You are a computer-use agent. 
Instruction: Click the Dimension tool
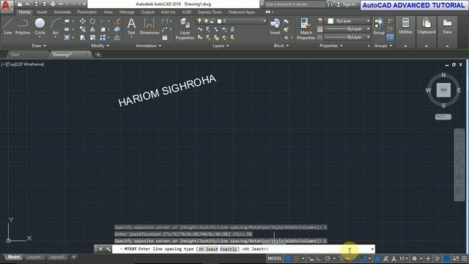[149, 26]
